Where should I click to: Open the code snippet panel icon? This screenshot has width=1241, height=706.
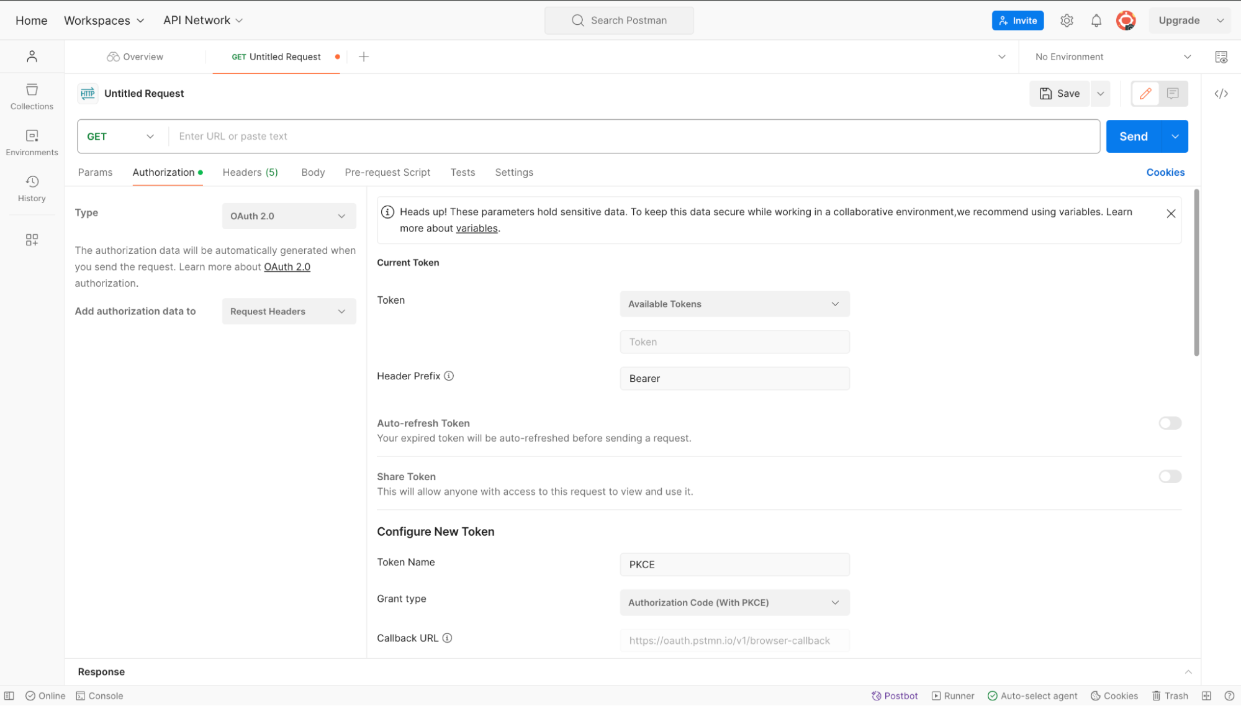pyautogui.click(x=1221, y=94)
